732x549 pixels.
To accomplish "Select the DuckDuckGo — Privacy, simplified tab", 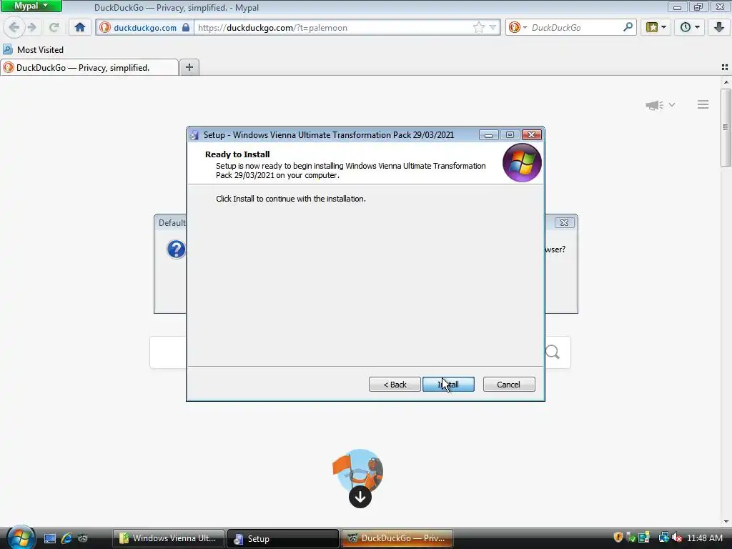I will 89,68.
